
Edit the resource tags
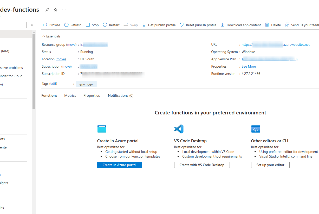(53, 83)
